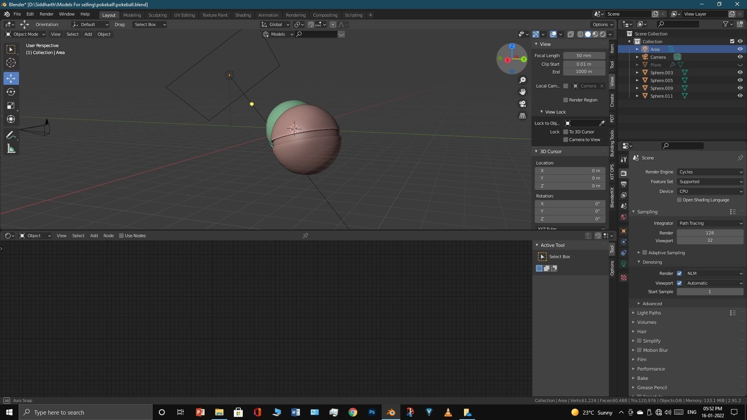The height and width of the screenshot is (420, 747).
Task: Click the Focal Length 50 mm field
Action: [x=584, y=56]
